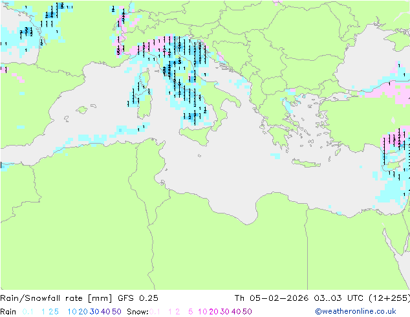Click rain legend value 30
This screenshot has height=317, width=410.
click(x=94, y=312)
